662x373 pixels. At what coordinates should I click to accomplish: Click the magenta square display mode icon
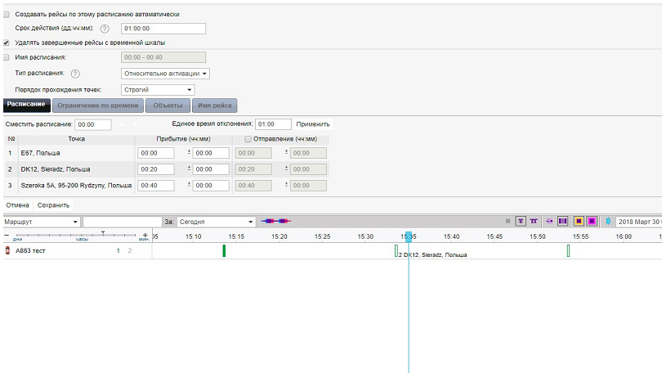pyautogui.click(x=591, y=222)
